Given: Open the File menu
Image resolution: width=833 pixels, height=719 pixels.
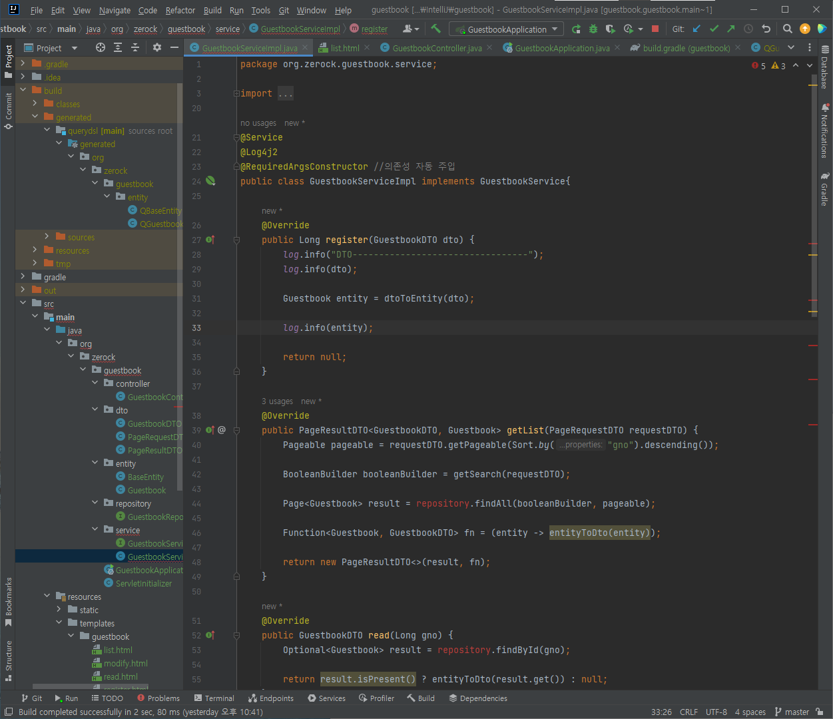Looking at the screenshot, I should point(37,10).
